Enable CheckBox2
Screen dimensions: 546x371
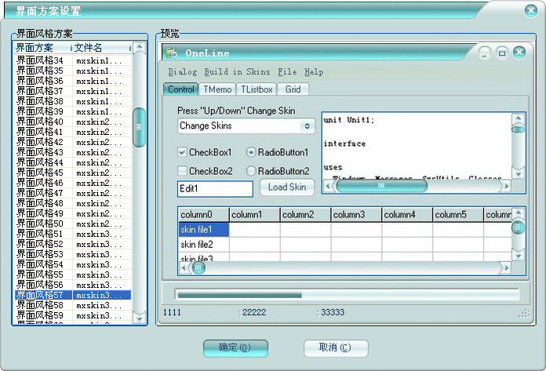pyautogui.click(x=183, y=171)
